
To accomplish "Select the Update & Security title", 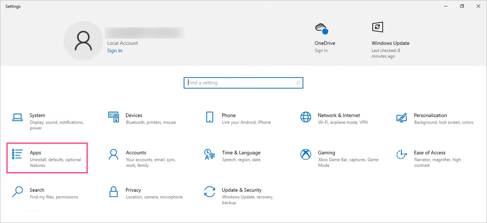I will coord(242,190).
